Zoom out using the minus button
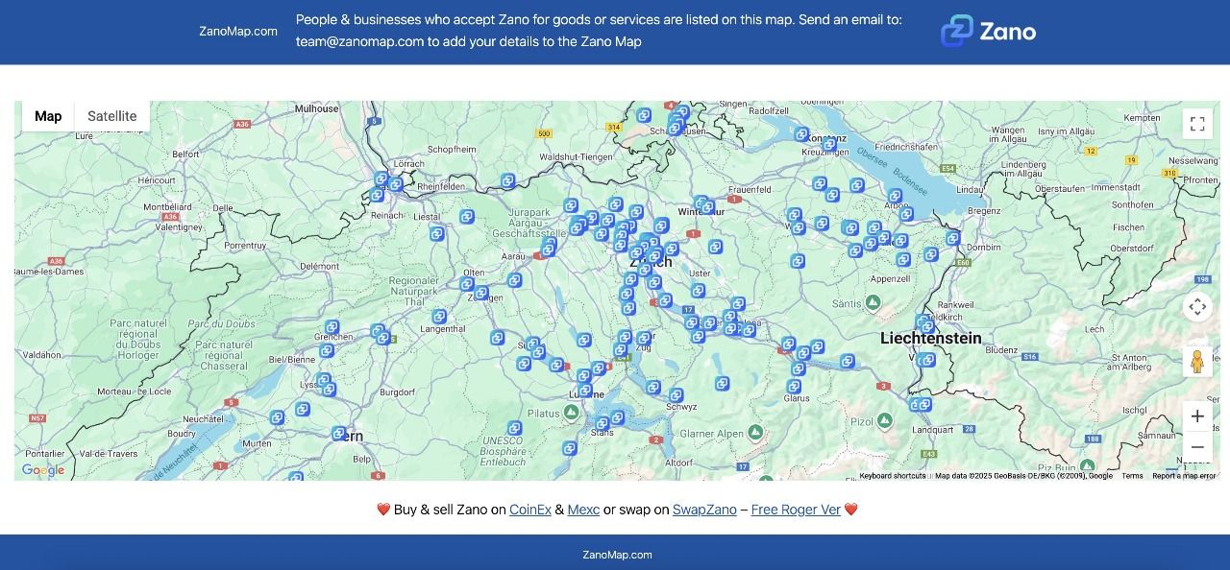Viewport: 1230px width, 570px height. [1197, 447]
